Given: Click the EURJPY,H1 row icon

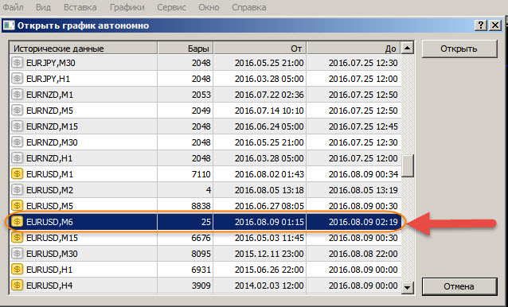Looking at the screenshot, I should pos(17,78).
